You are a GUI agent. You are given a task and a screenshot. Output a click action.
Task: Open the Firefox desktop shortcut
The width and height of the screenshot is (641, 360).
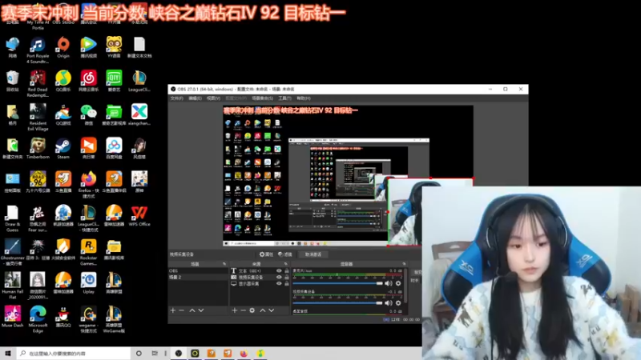(88, 185)
